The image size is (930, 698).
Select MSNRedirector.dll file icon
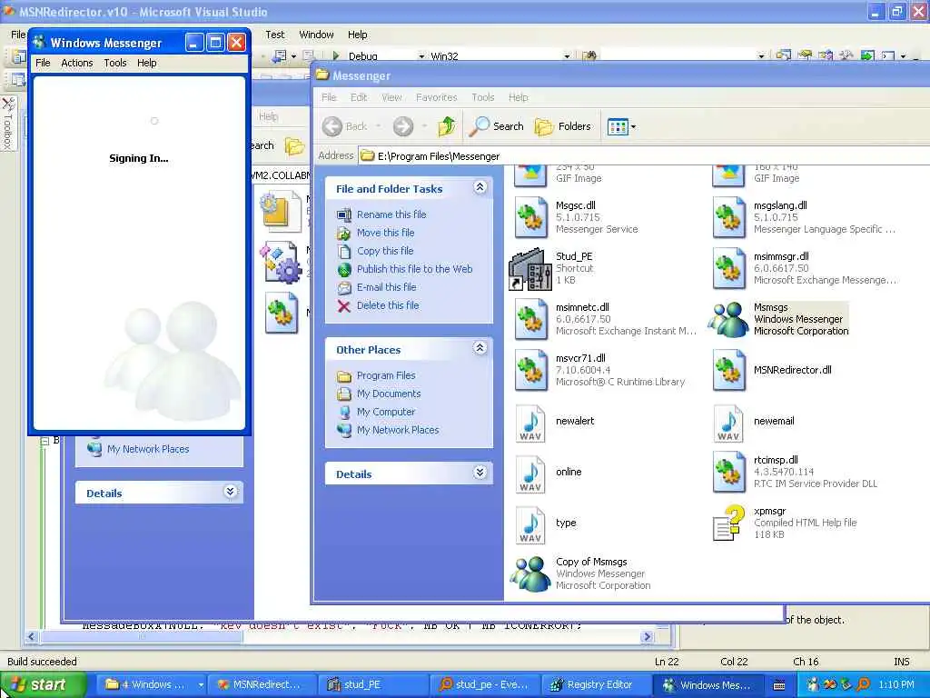(729, 370)
